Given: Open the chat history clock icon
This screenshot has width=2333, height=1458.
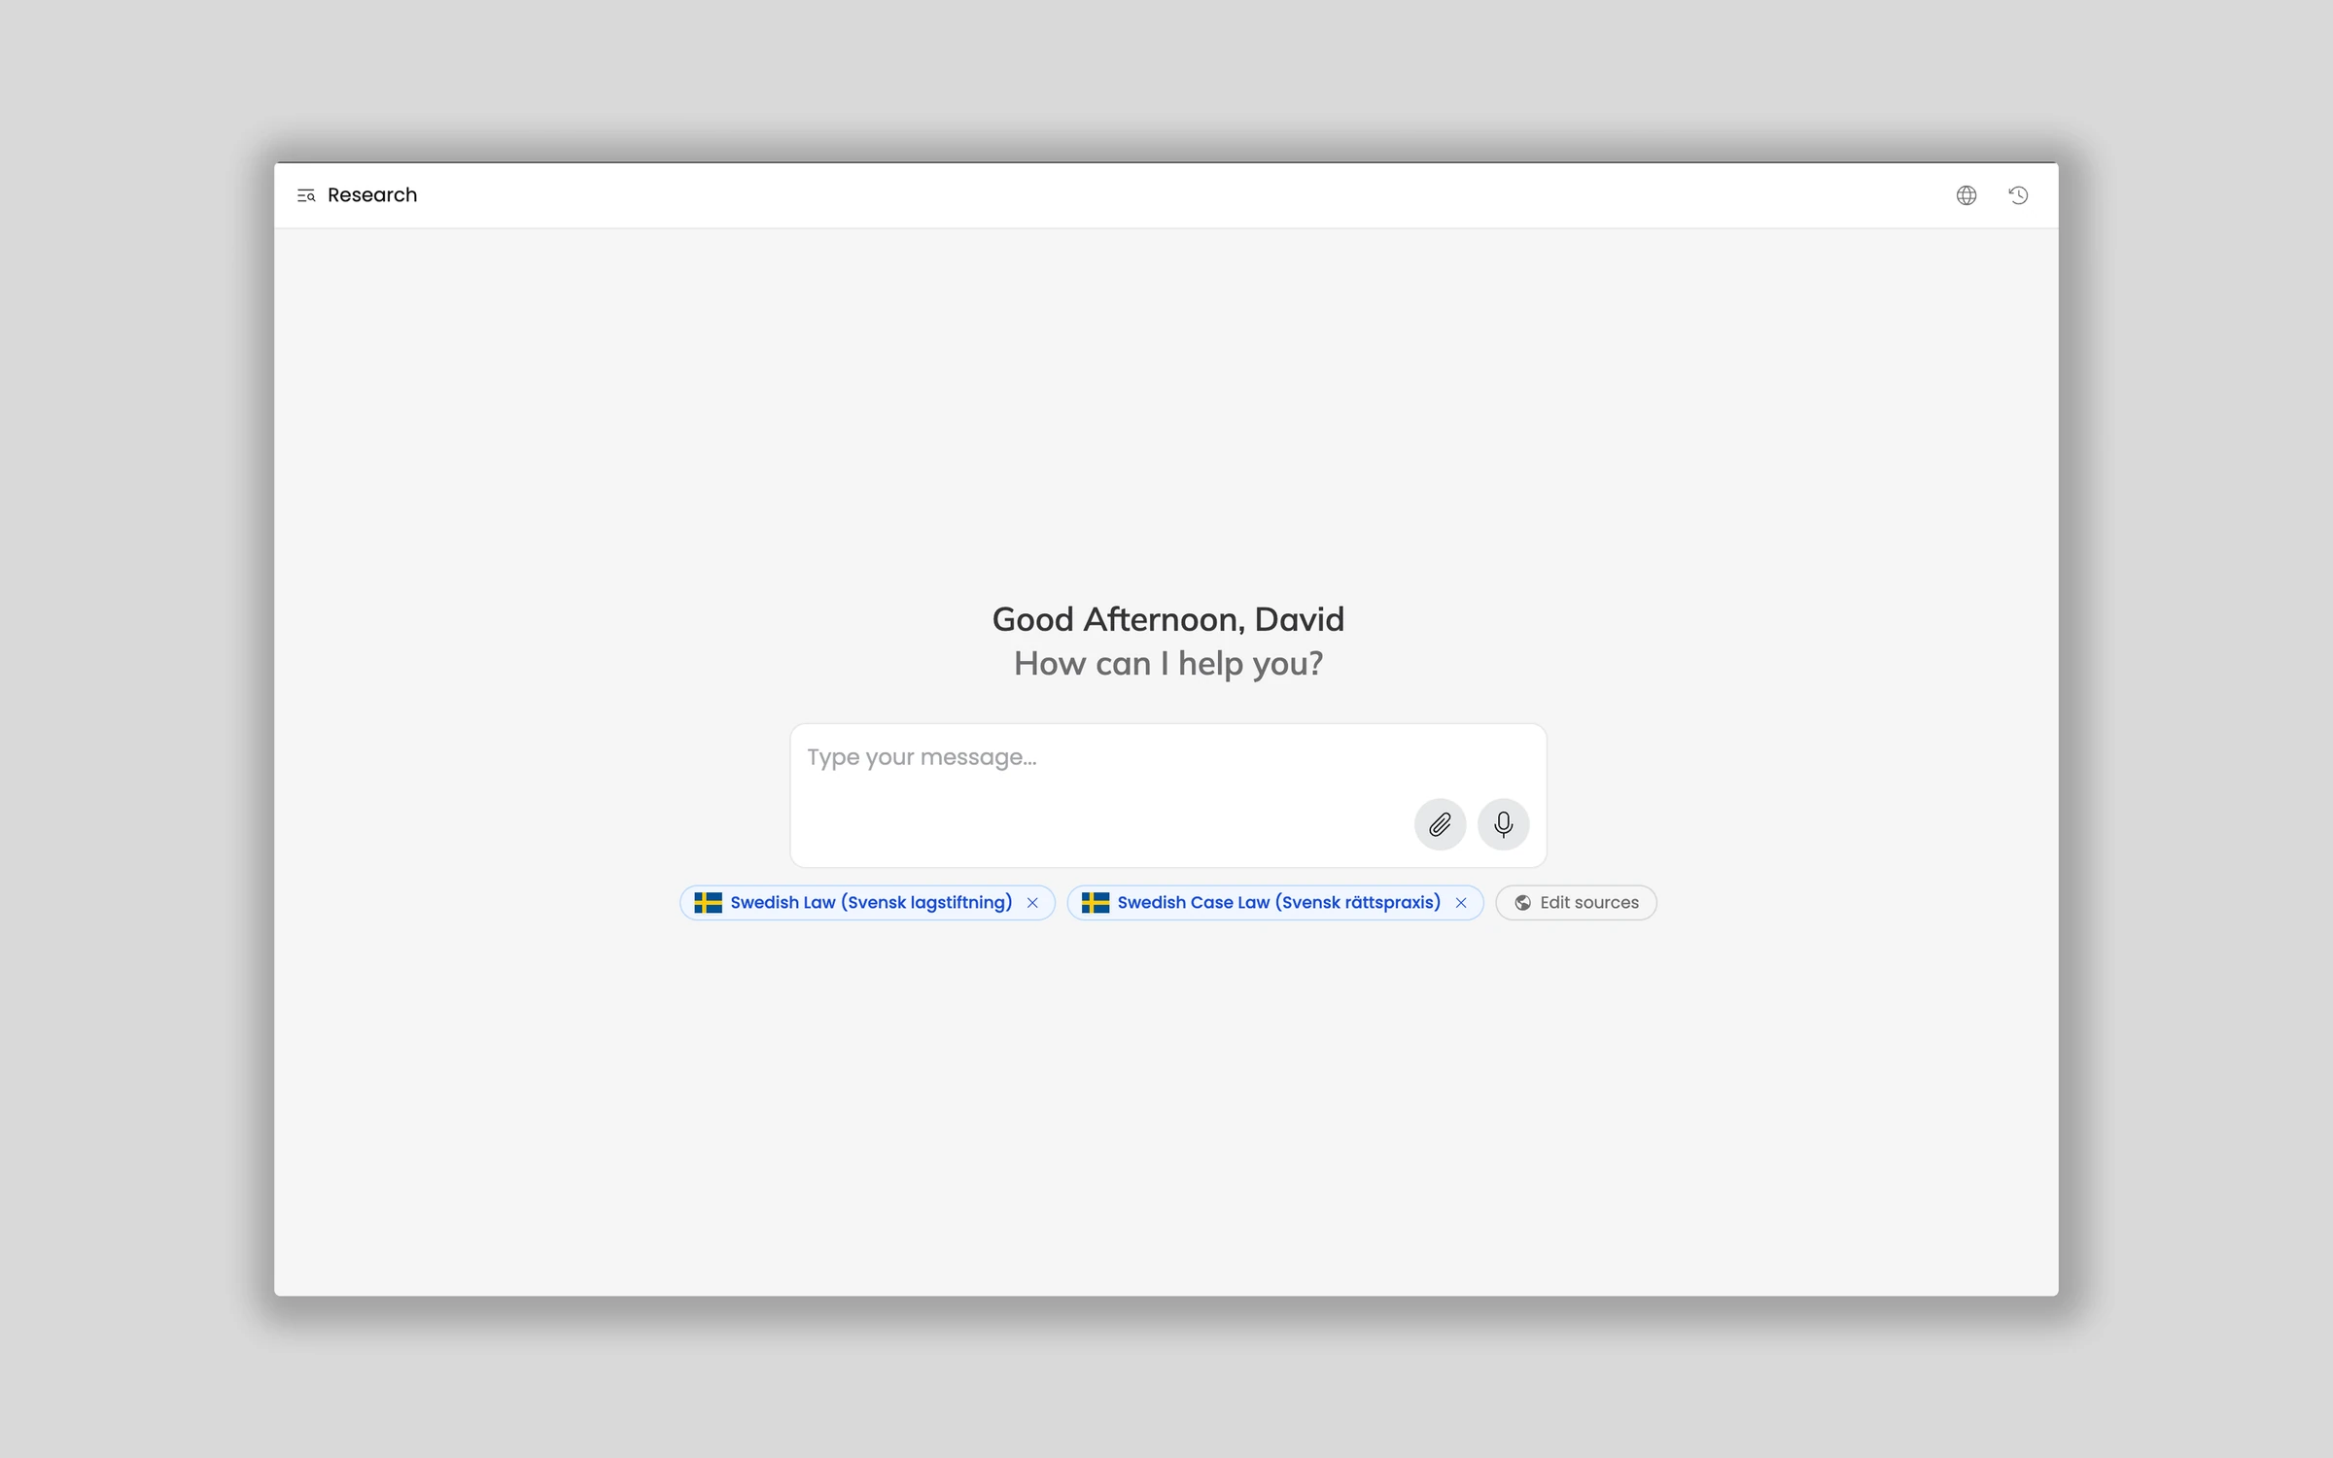Looking at the screenshot, I should [2018, 195].
